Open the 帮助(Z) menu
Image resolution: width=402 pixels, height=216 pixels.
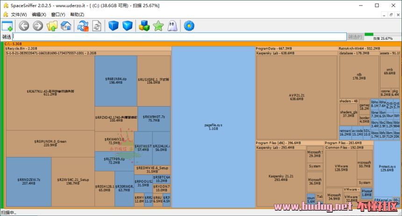77,14
